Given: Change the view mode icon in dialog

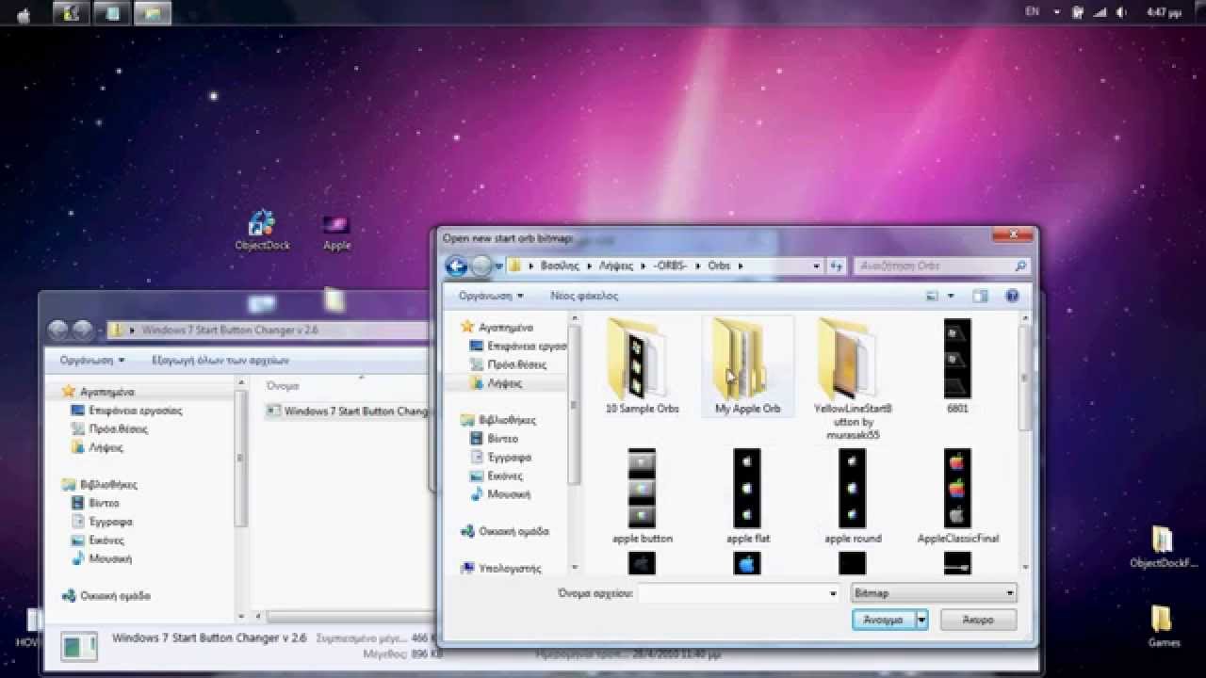Looking at the screenshot, I should click(933, 296).
